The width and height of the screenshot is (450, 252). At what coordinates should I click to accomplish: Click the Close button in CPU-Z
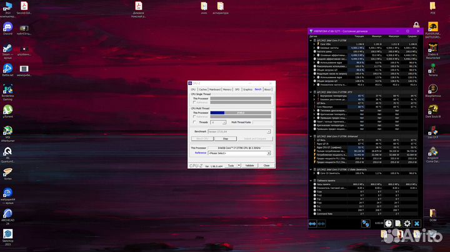coord(266,166)
